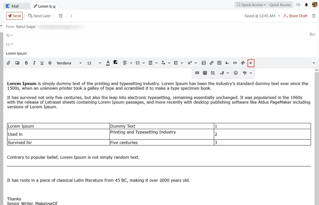Image resolution: width=319 pixels, height=205 pixels.
Task: Click the Send button
Action: [14, 16]
